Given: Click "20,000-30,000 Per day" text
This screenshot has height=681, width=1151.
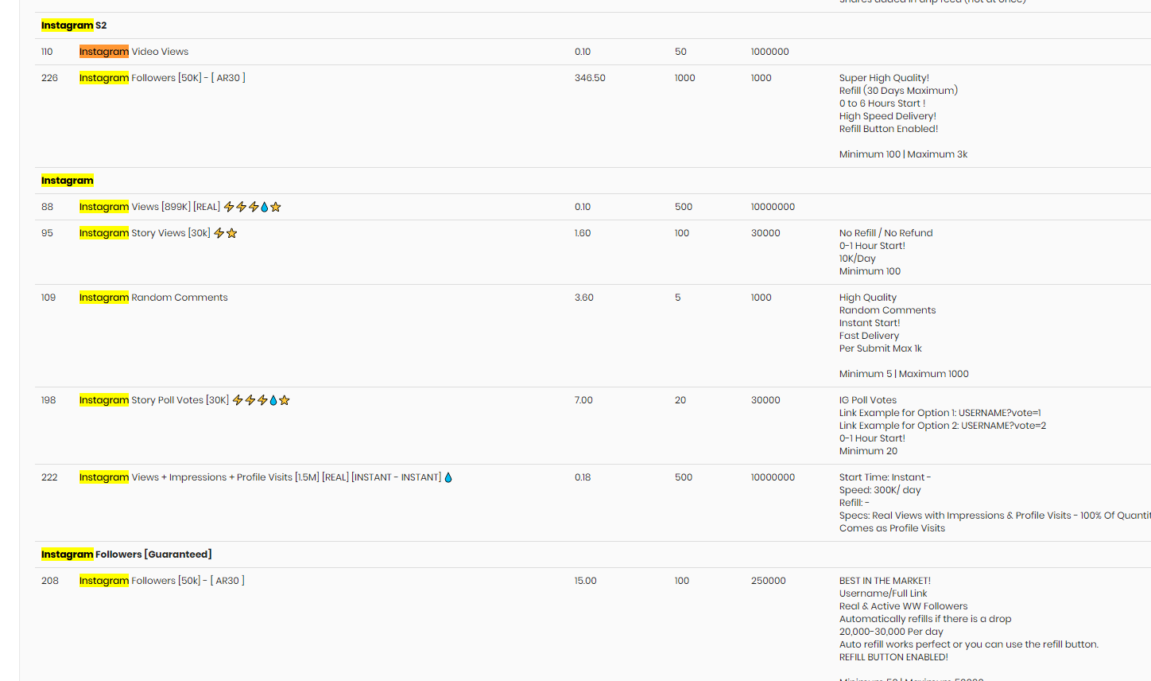Looking at the screenshot, I should pos(891,632).
